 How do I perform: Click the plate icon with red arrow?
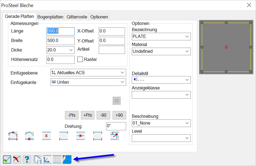[x=115, y=136]
